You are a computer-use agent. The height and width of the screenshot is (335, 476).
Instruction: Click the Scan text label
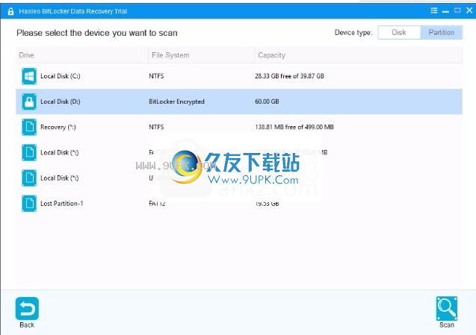click(447, 325)
